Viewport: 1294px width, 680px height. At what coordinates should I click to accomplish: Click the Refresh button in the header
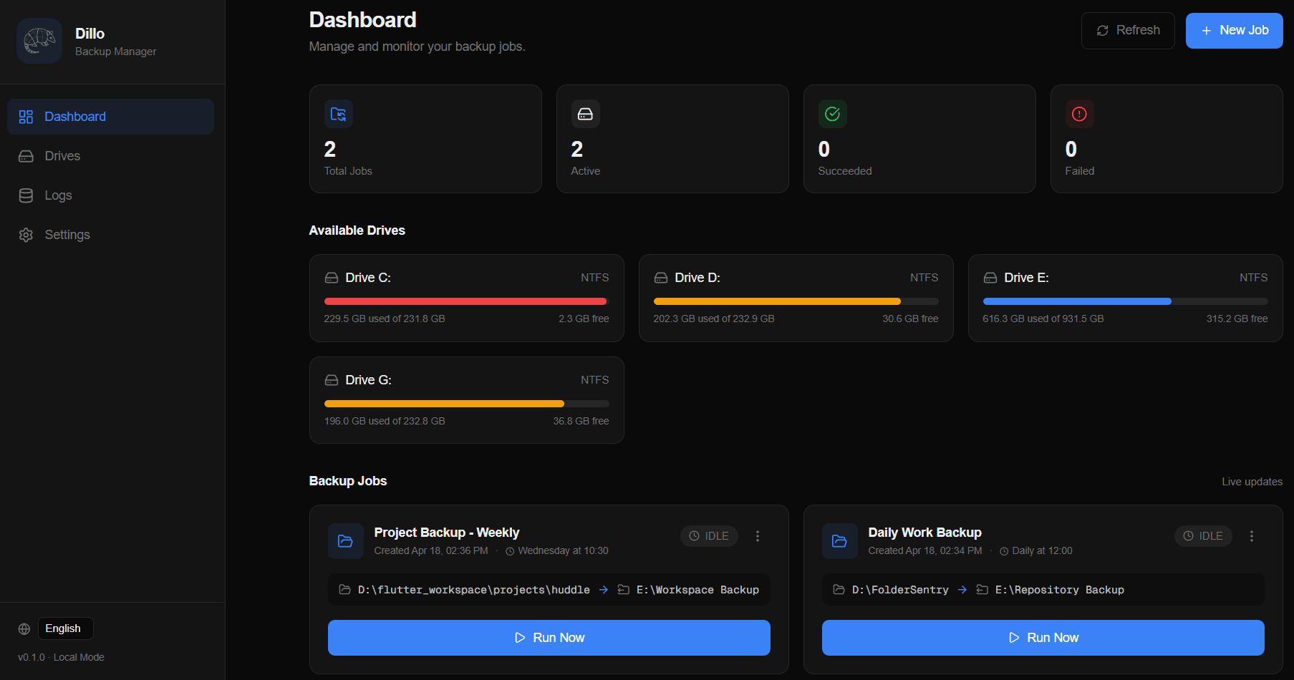tap(1127, 30)
